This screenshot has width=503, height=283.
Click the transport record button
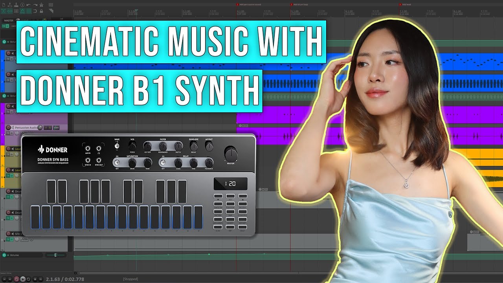coord(16,279)
